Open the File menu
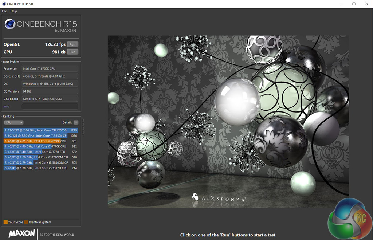The height and width of the screenshot is (240, 373). 4,11
